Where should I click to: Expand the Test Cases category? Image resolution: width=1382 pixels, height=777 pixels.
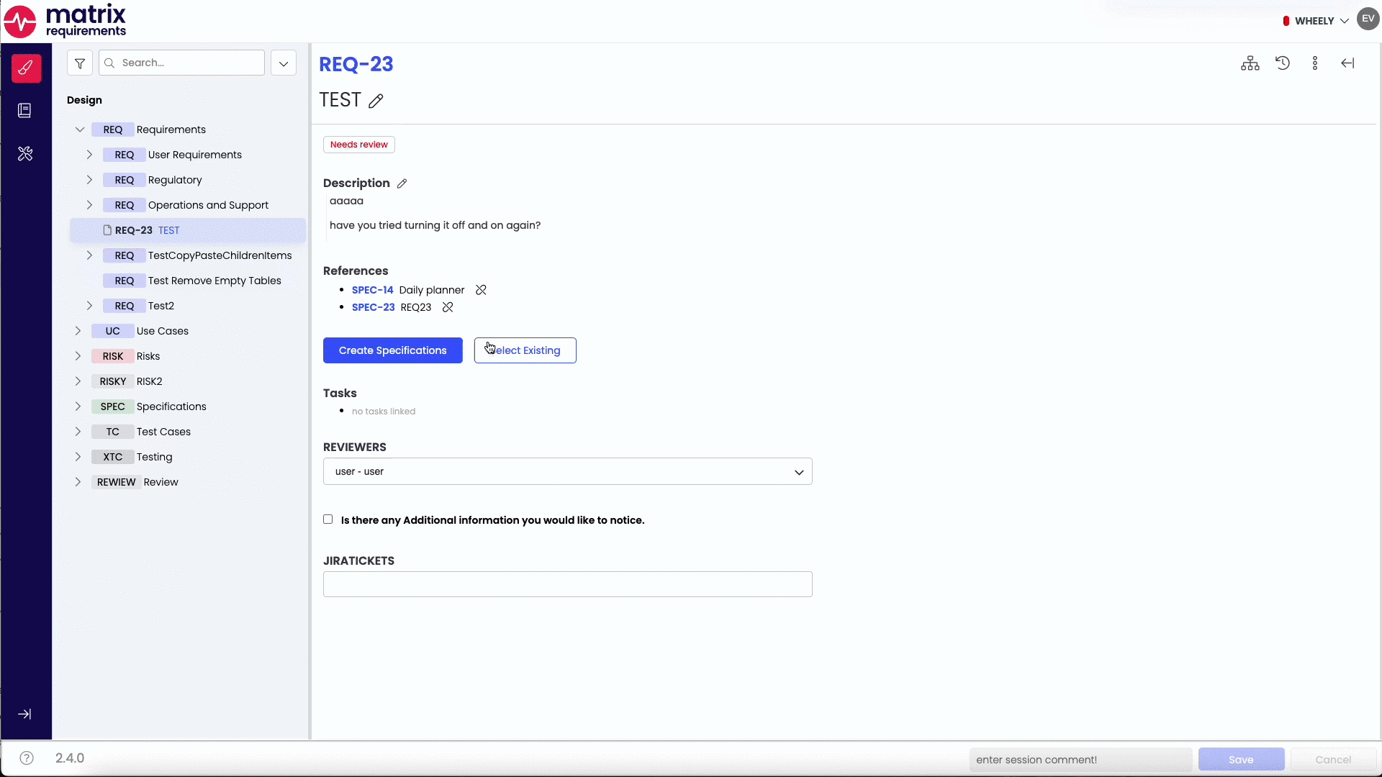coord(78,432)
